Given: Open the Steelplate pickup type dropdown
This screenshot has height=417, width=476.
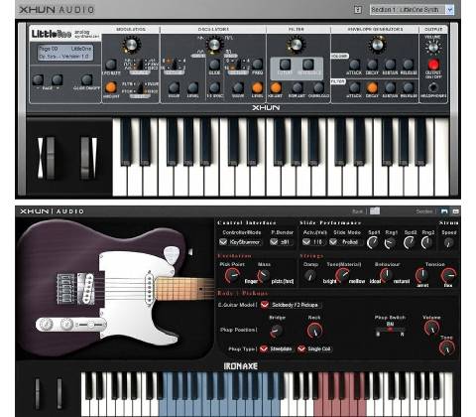Looking at the screenshot, I should (277, 349).
